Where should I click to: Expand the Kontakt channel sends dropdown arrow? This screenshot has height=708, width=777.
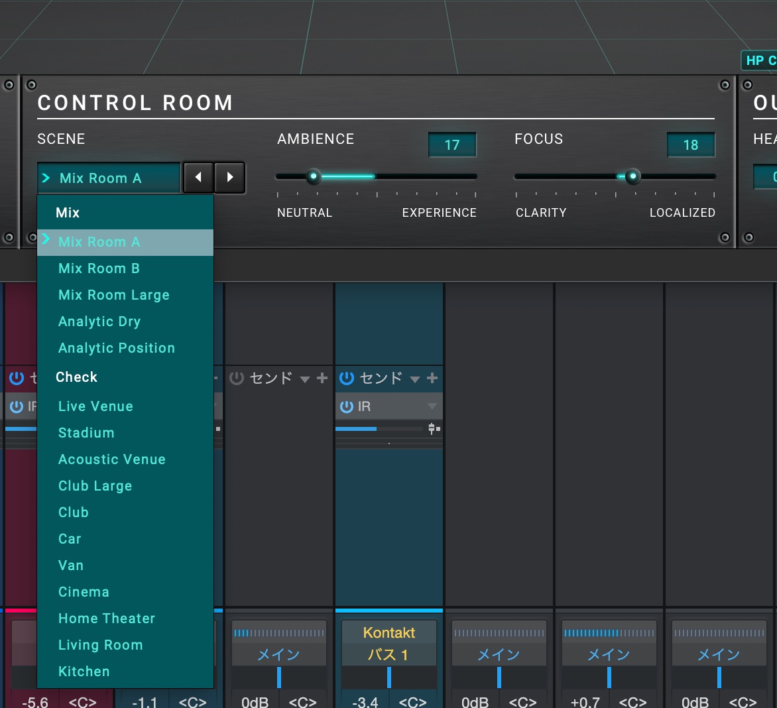pyautogui.click(x=415, y=379)
